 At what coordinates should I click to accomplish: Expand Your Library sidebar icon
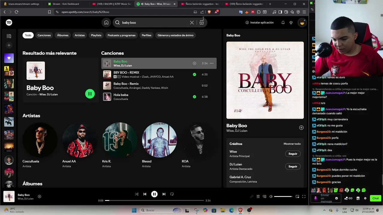pos(9,36)
